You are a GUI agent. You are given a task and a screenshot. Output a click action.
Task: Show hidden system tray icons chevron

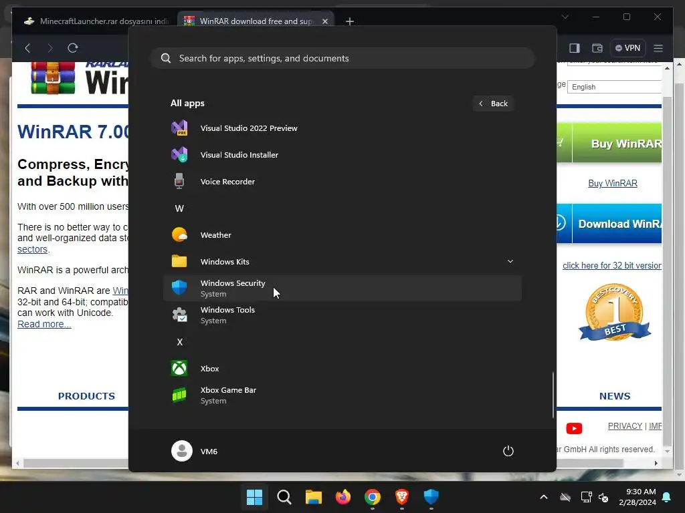click(x=544, y=497)
